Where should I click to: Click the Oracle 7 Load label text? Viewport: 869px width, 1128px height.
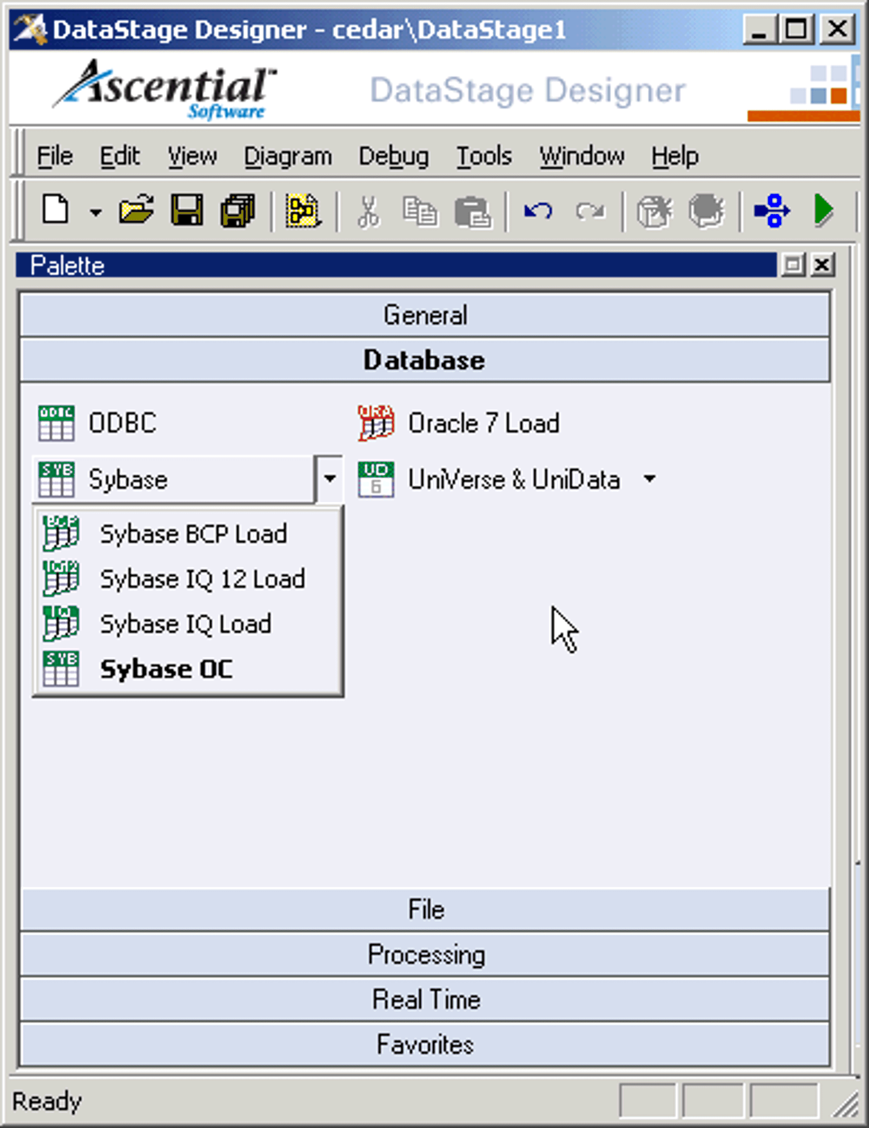pyautogui.click(x=483, y=423)
